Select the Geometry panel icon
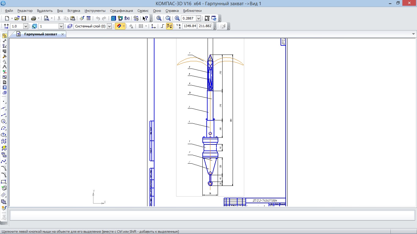Image resolution: width=417 pixels, height=234 pixels. click(x=4, y=36)
